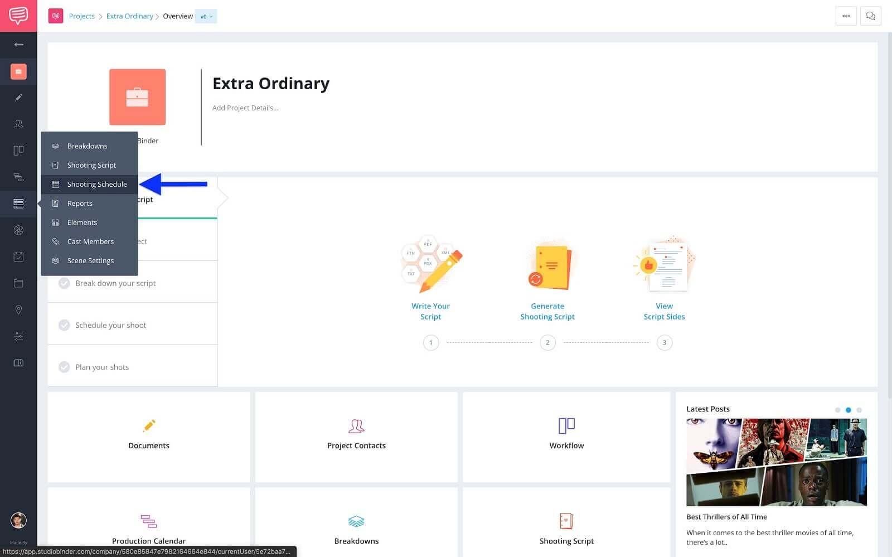Open the Breakdowns card at the bottom
Viewport: 892px width, 557px height.
tap(356, 522)
